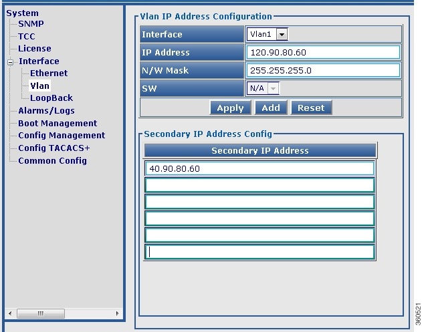Click the Reset button

311,108
